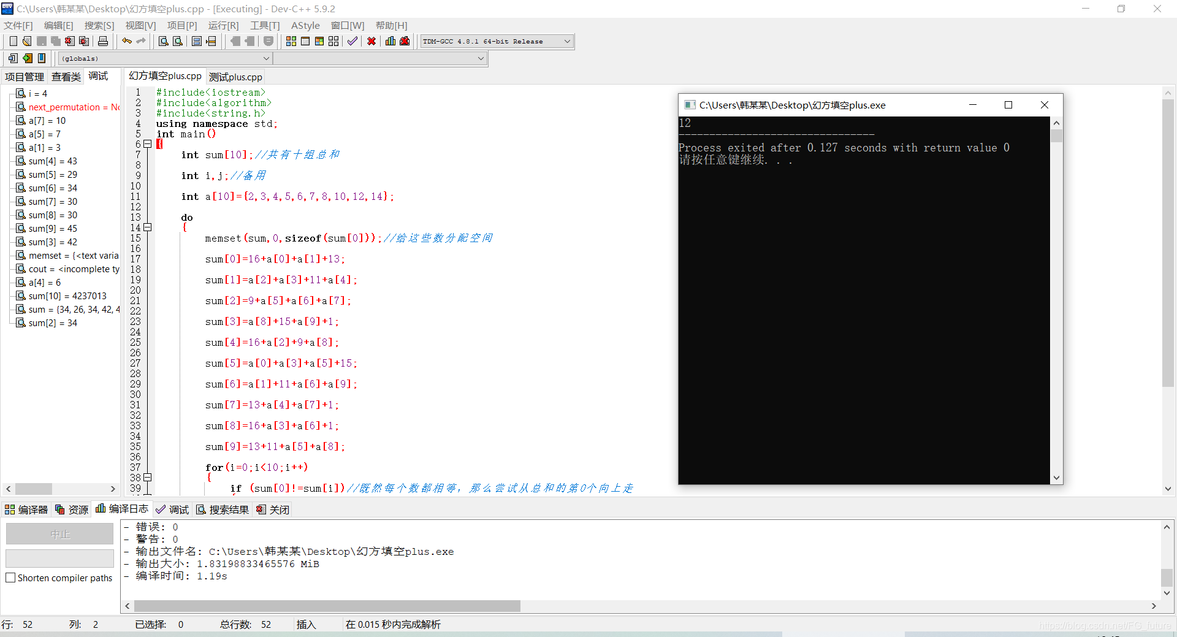The height and width of the screenshot is (637, 1177).
Task: Collapse the do-loop fold at line 14
Action: tap(148, 227)
